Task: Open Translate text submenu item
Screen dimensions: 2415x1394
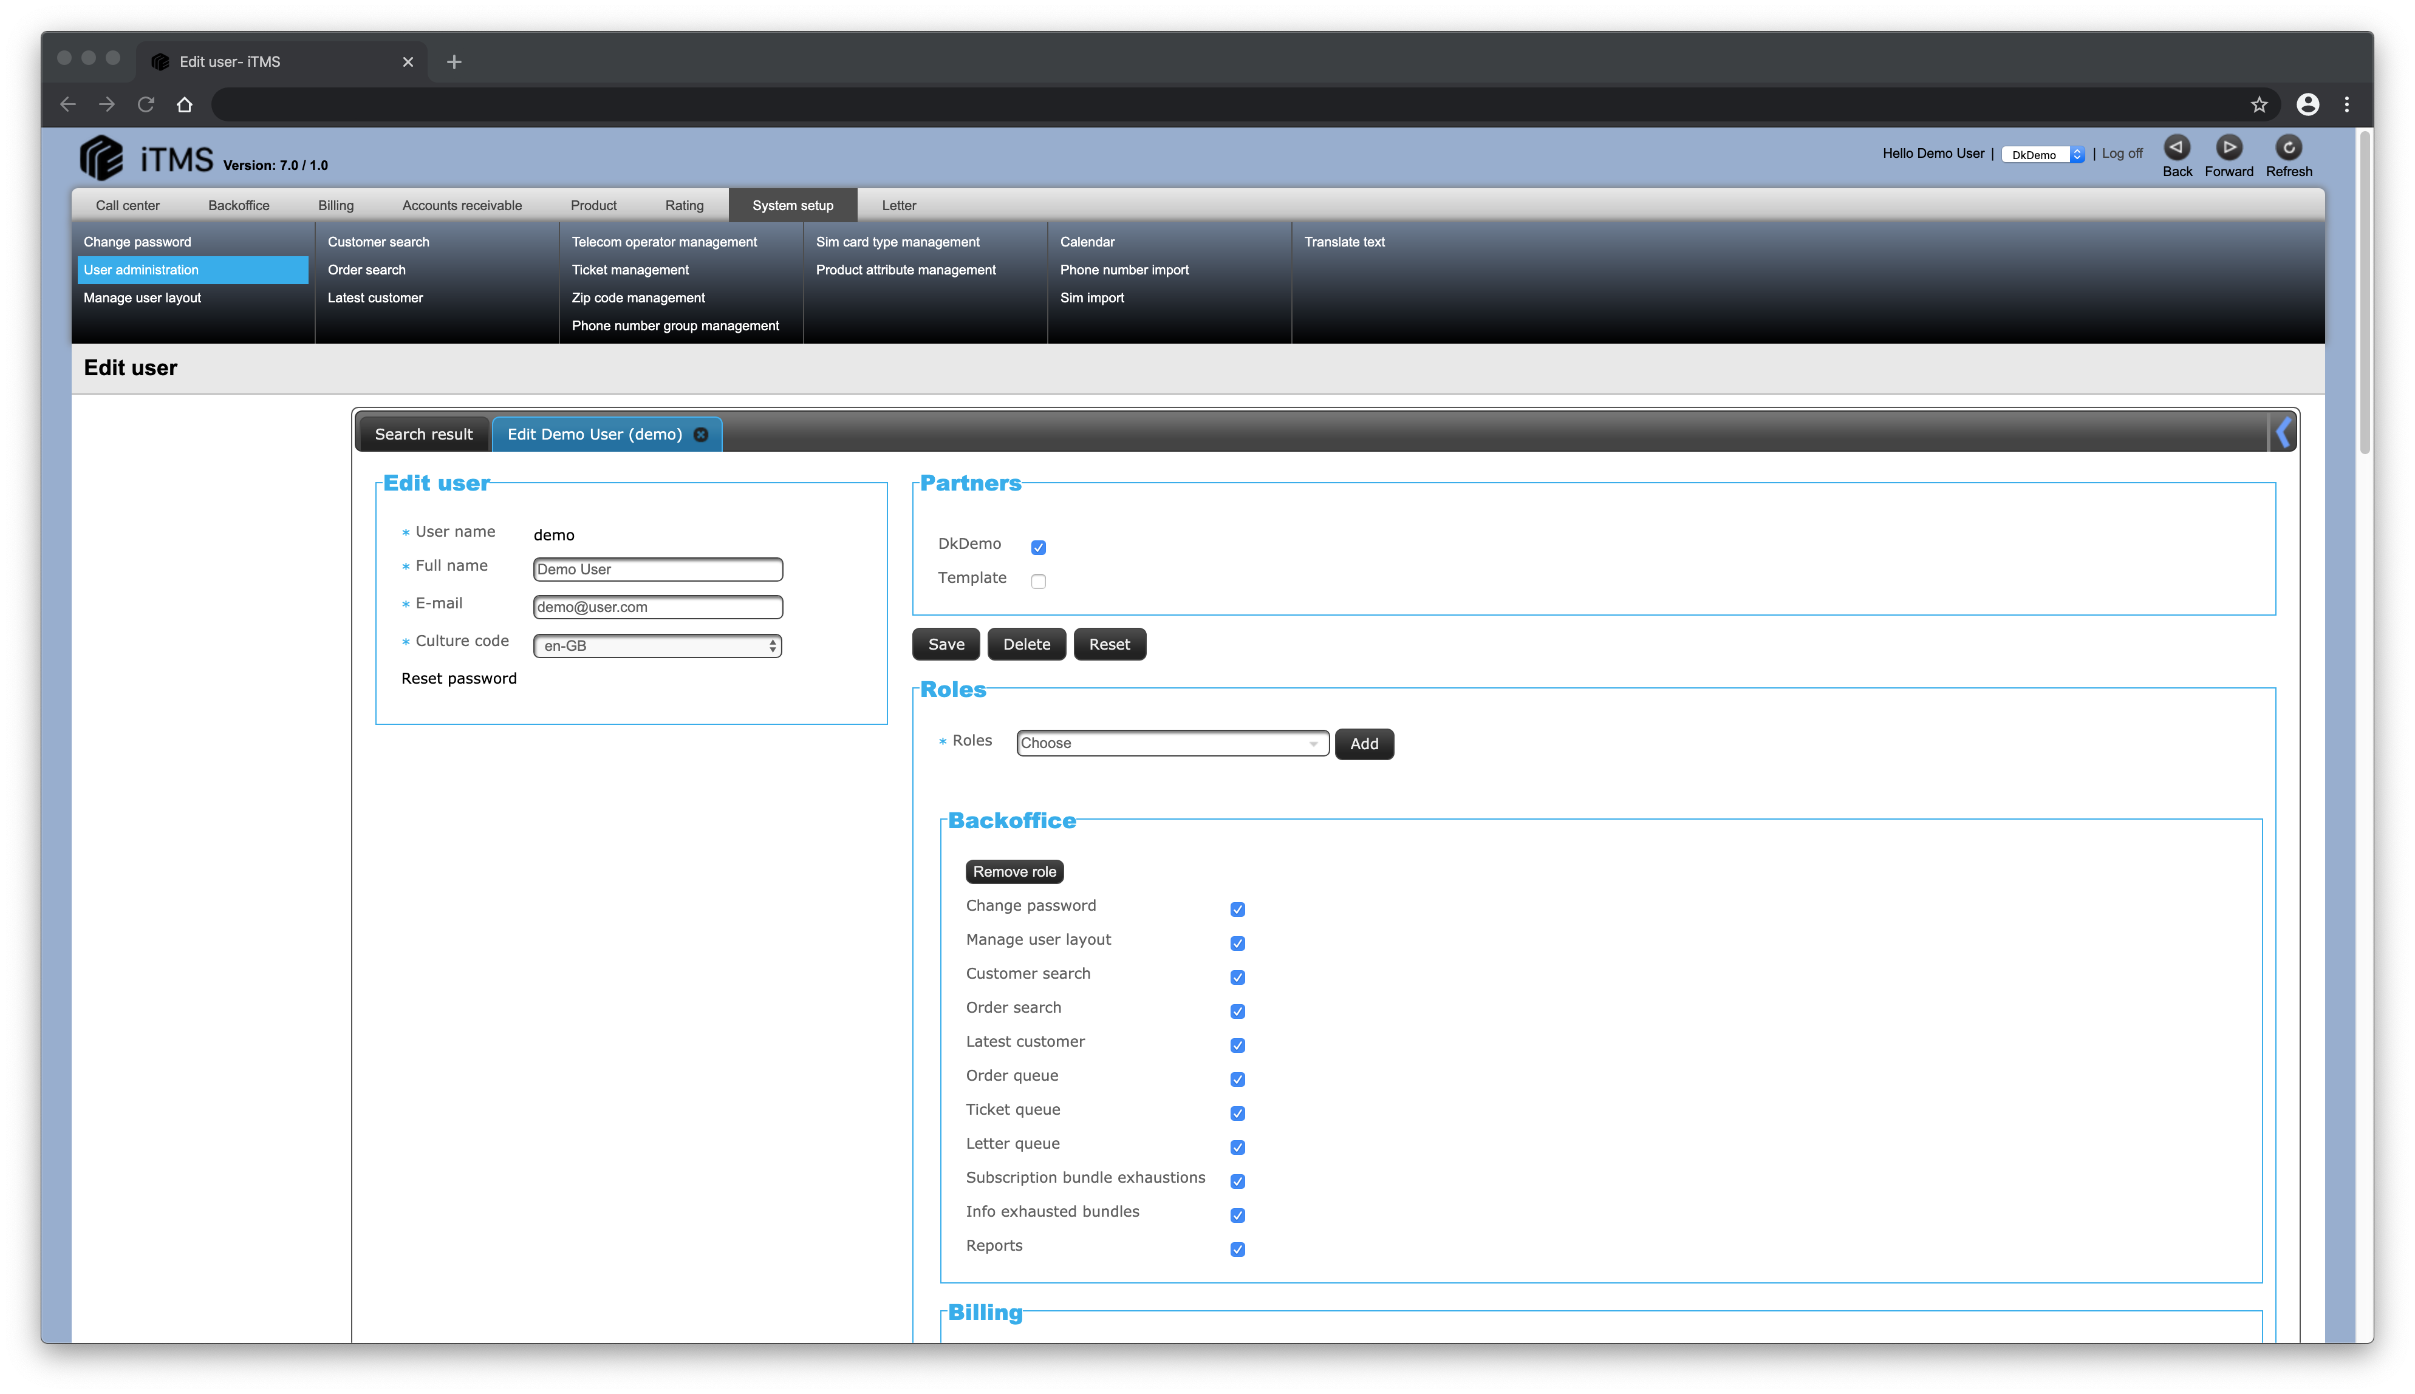Action: 1344,242
